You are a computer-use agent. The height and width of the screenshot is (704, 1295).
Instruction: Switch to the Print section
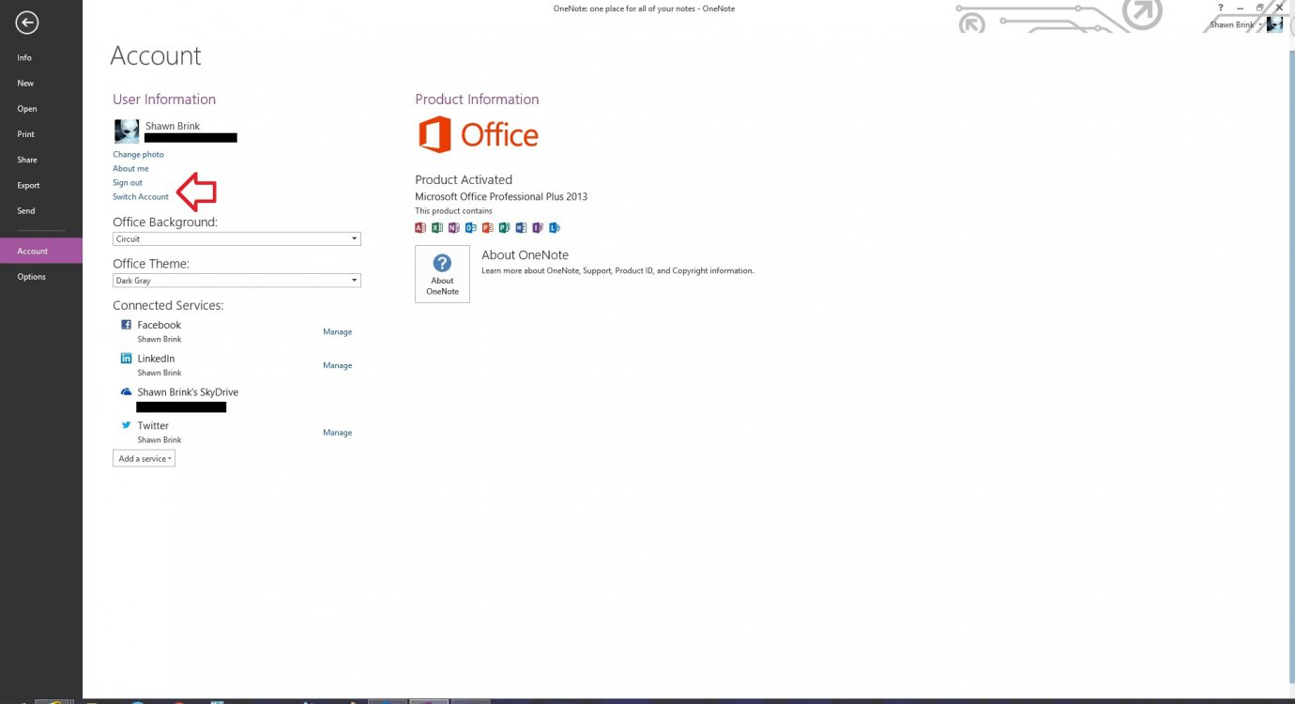point(25,133)
